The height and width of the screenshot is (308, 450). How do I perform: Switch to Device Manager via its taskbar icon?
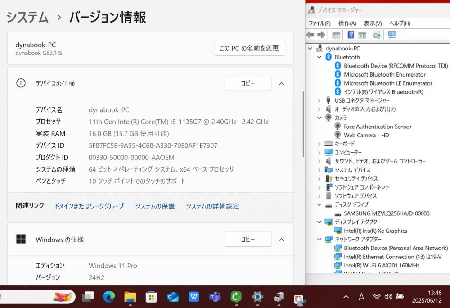point(279,297)
